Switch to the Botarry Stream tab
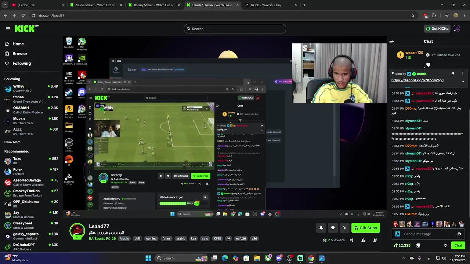The height and width of the screenshot is (264, 470). click(x=154, y=5)
